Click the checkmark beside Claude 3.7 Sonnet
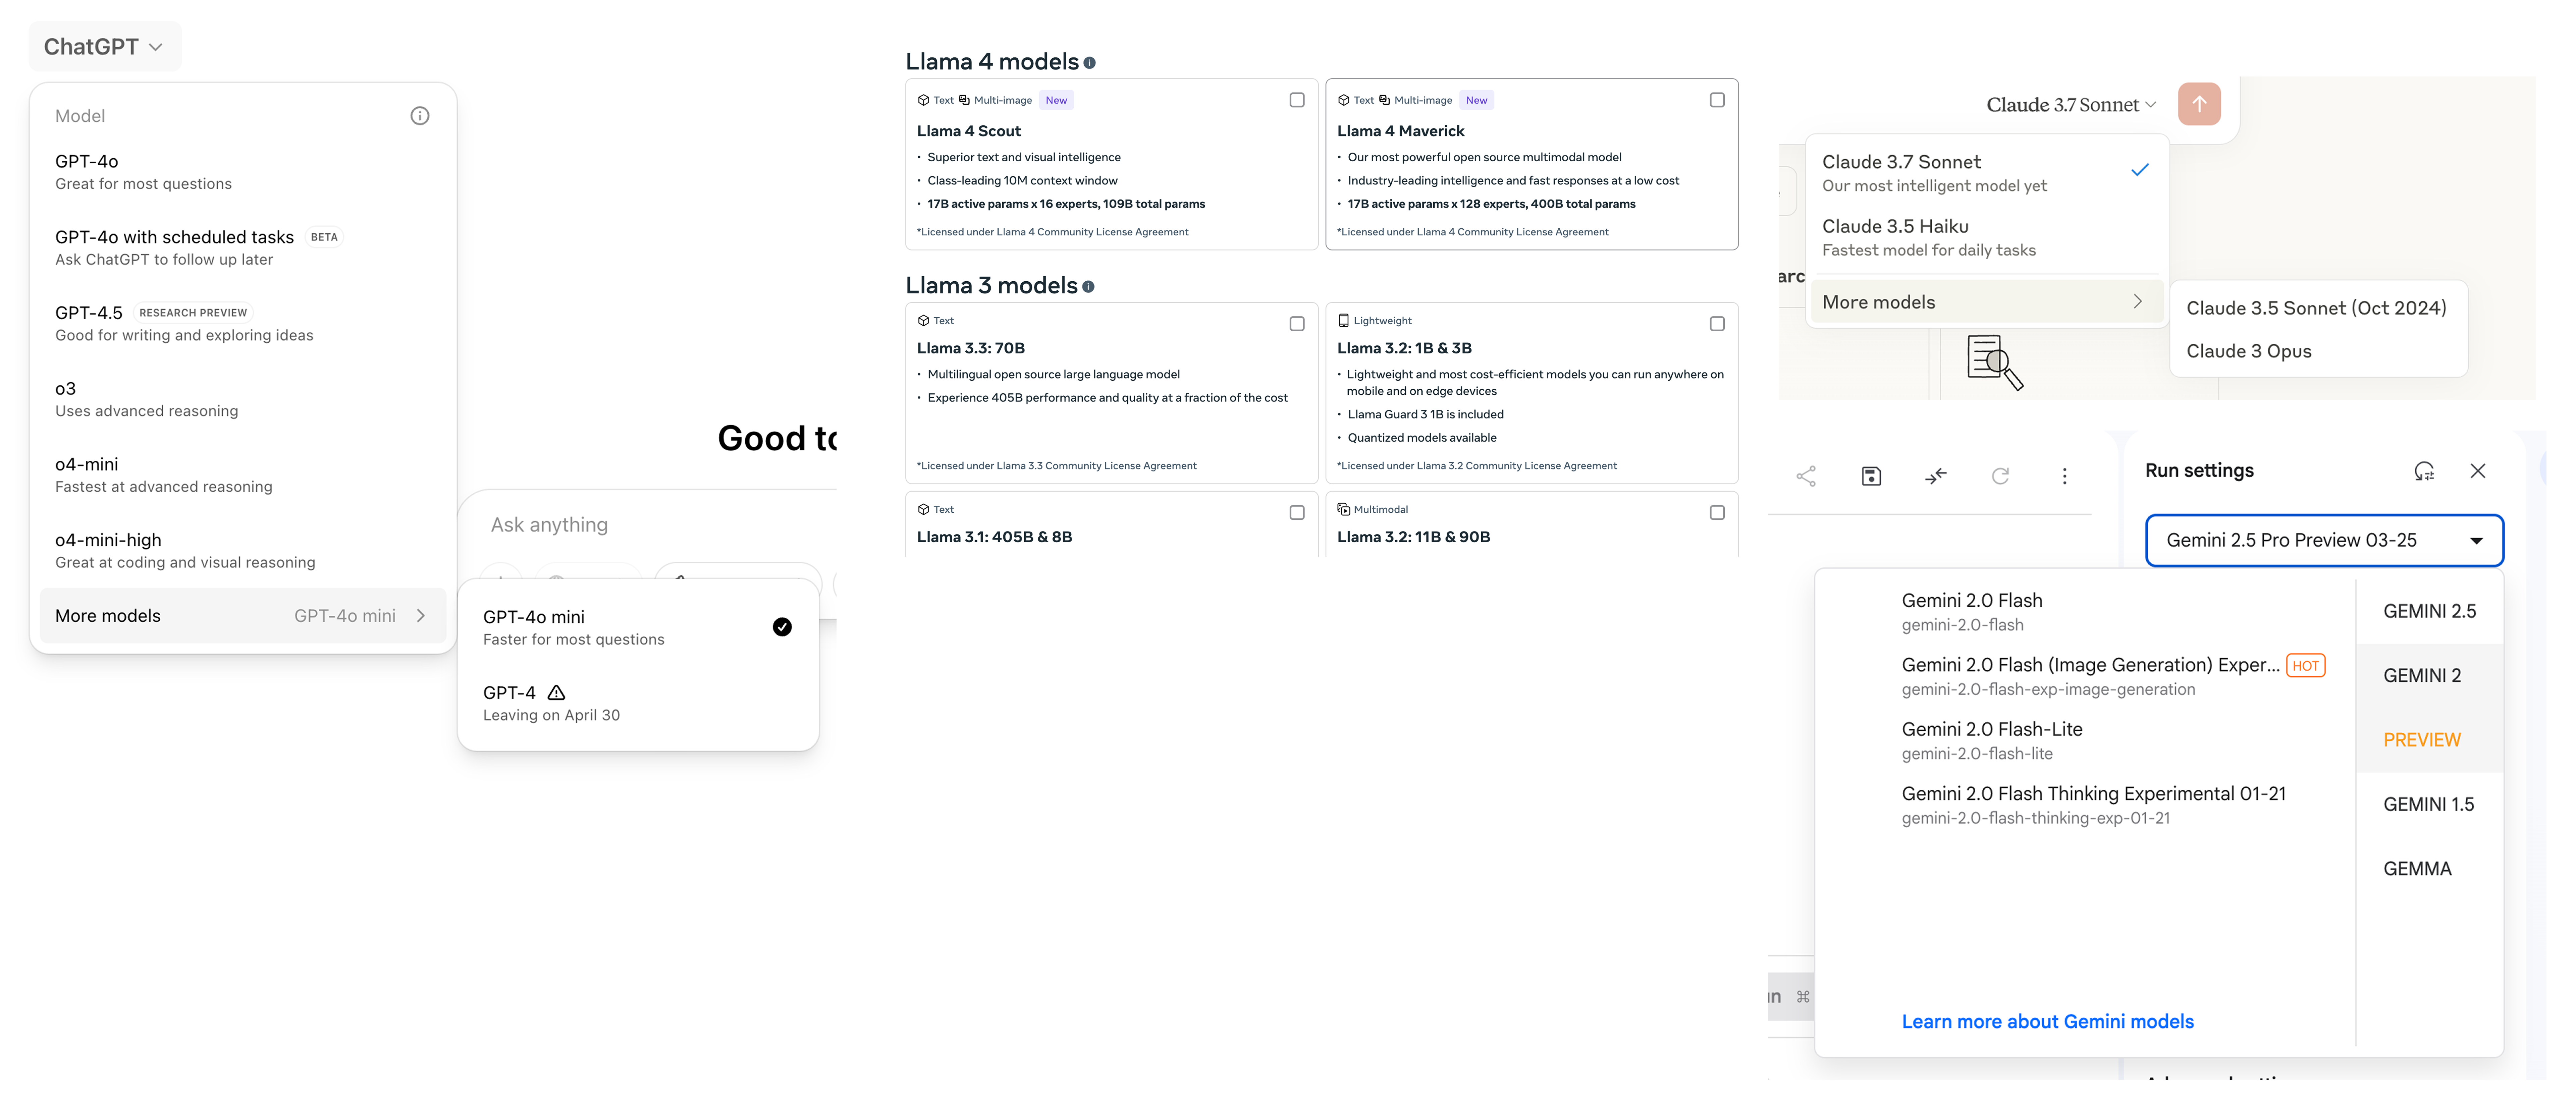The image size is (2576, 1116). pos(2140,170)
